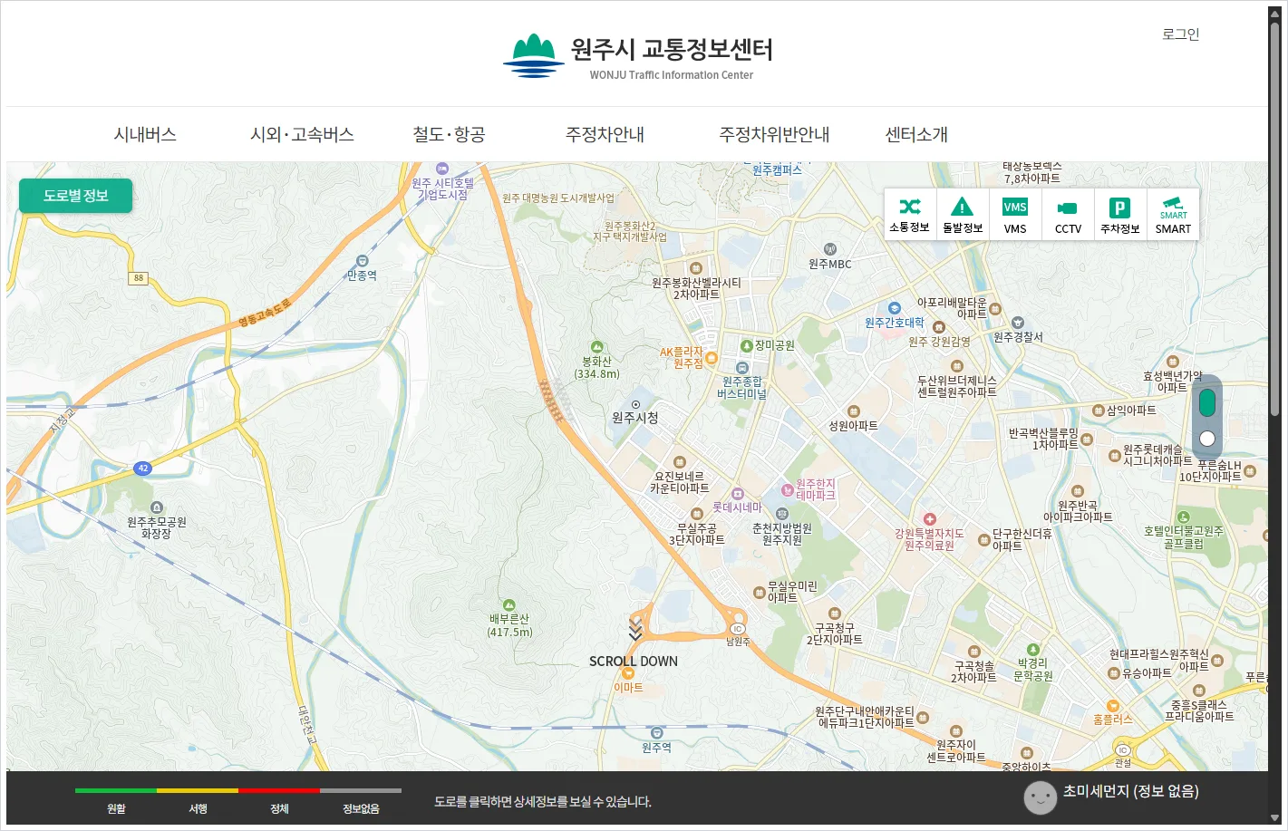Click the 도로별 정보 button
Viewport: 1288px width, 831px height.
pyautogui.click(x=76, y=196)
